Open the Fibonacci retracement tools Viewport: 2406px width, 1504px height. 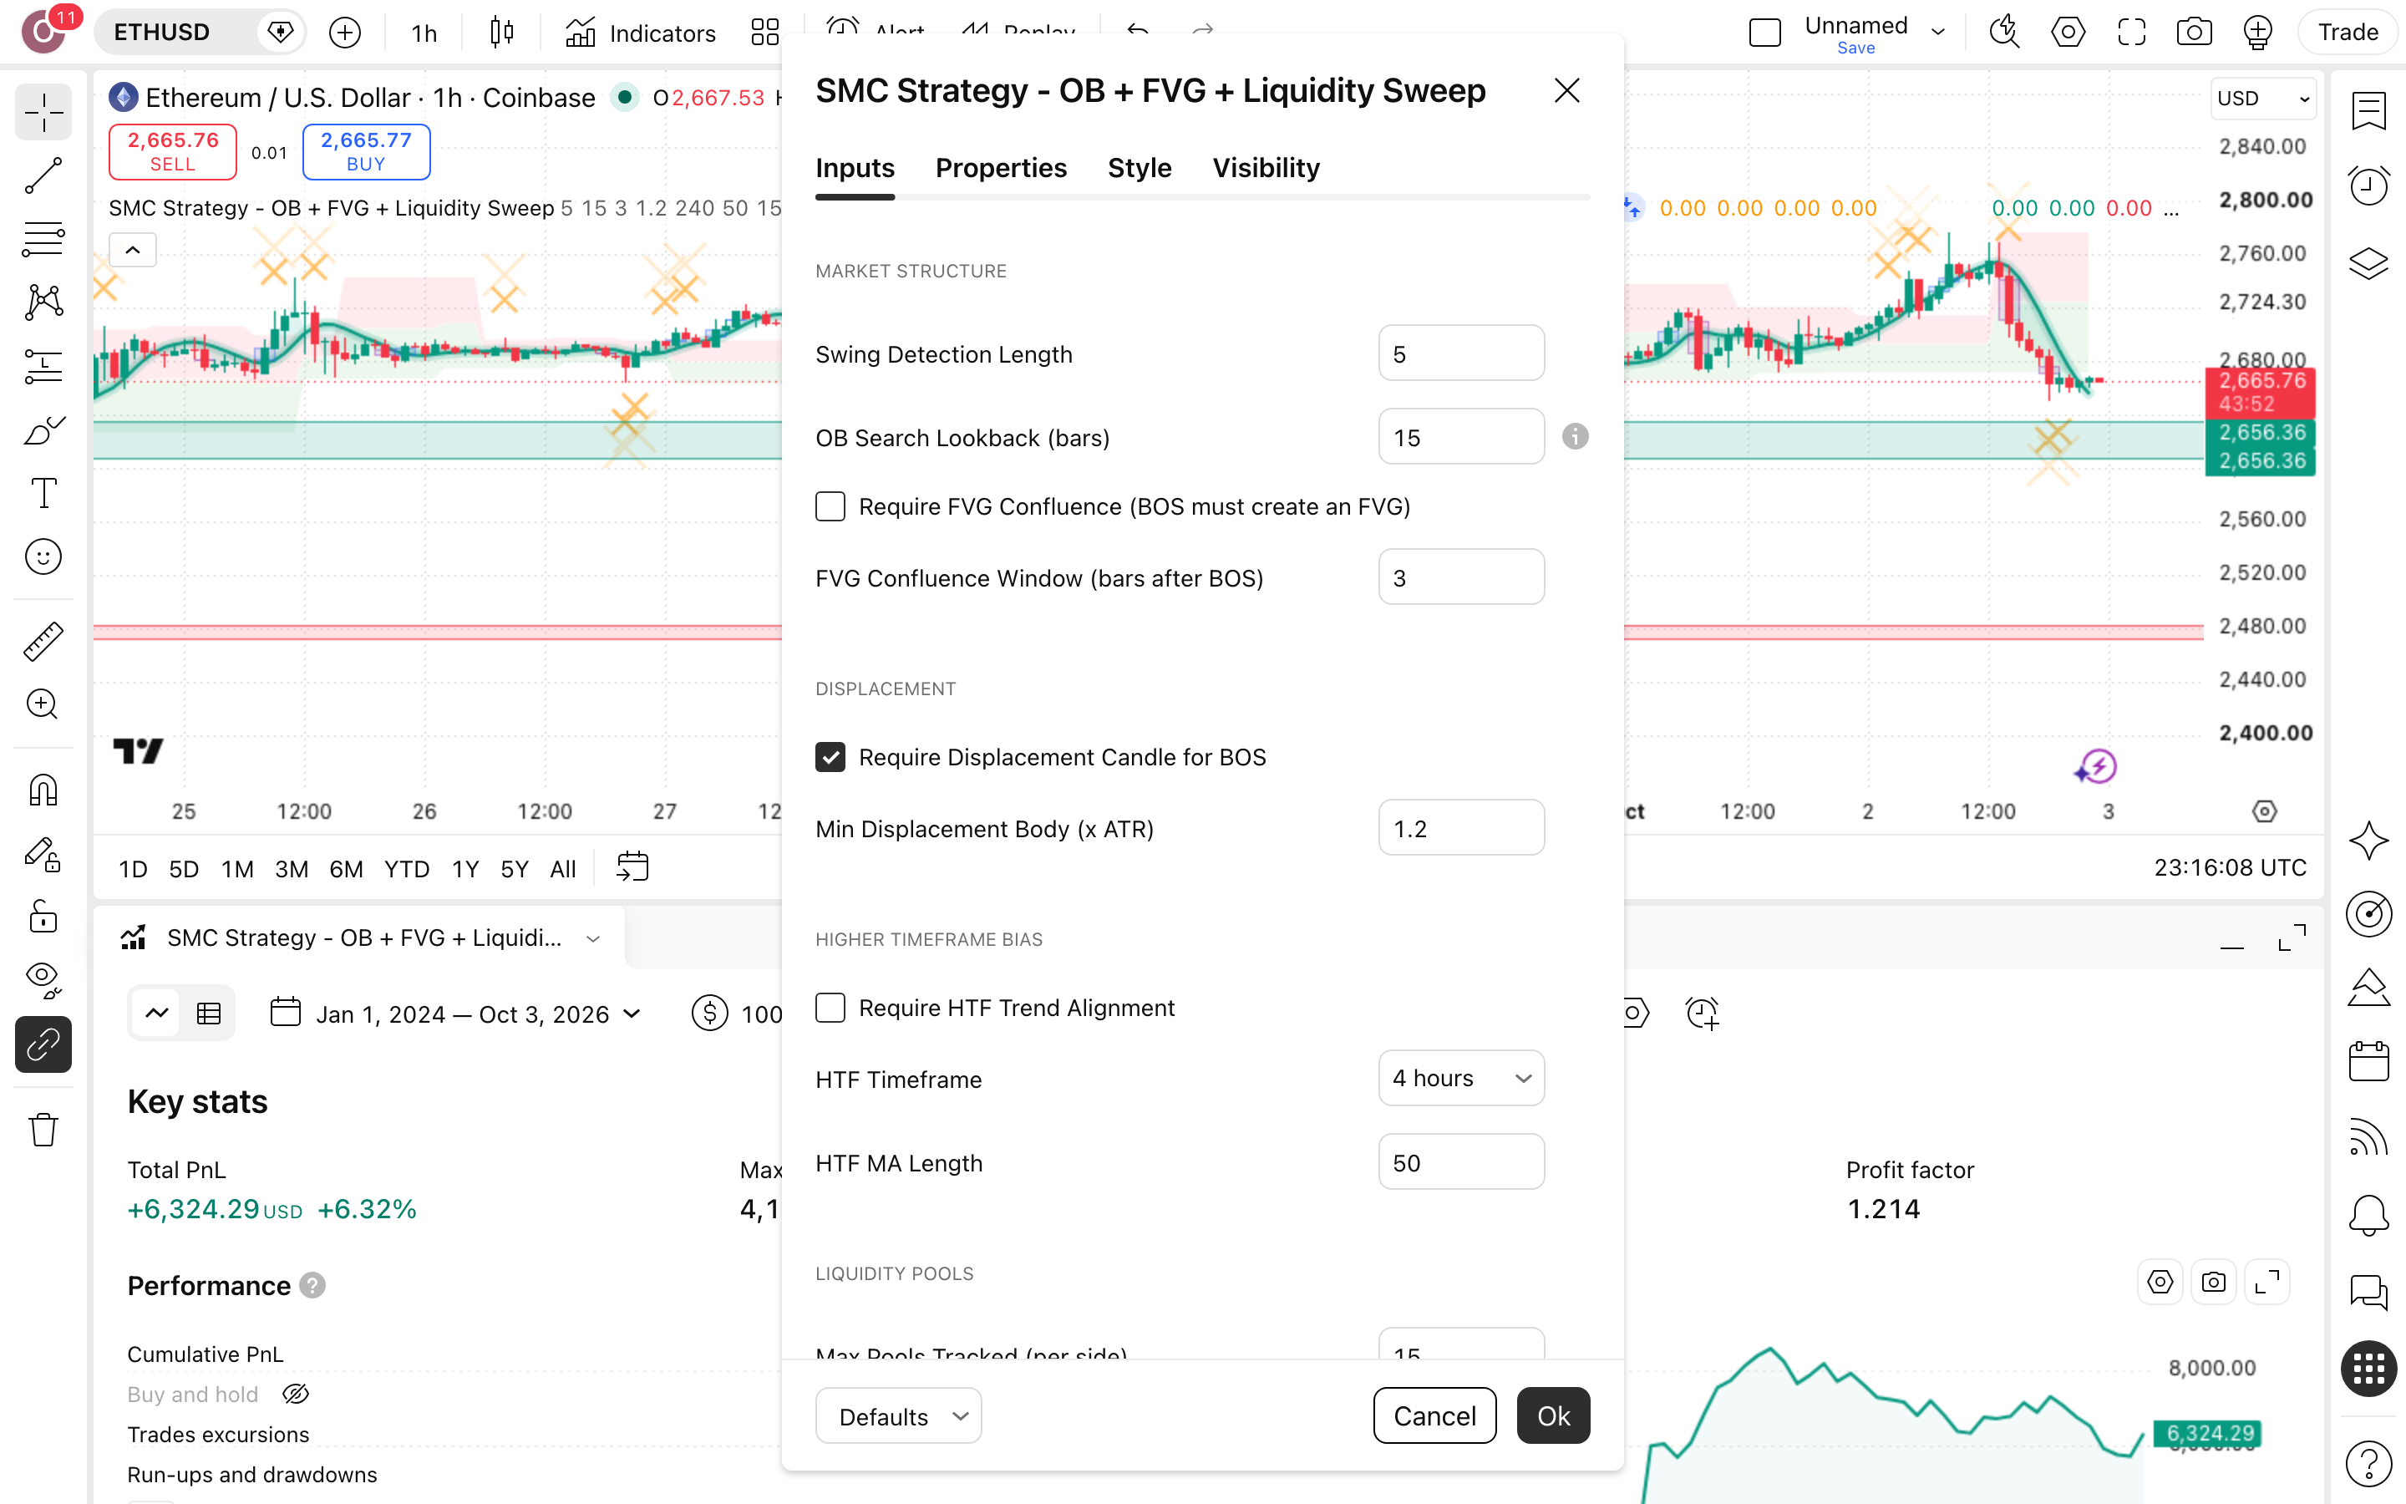tap(43, 240)
